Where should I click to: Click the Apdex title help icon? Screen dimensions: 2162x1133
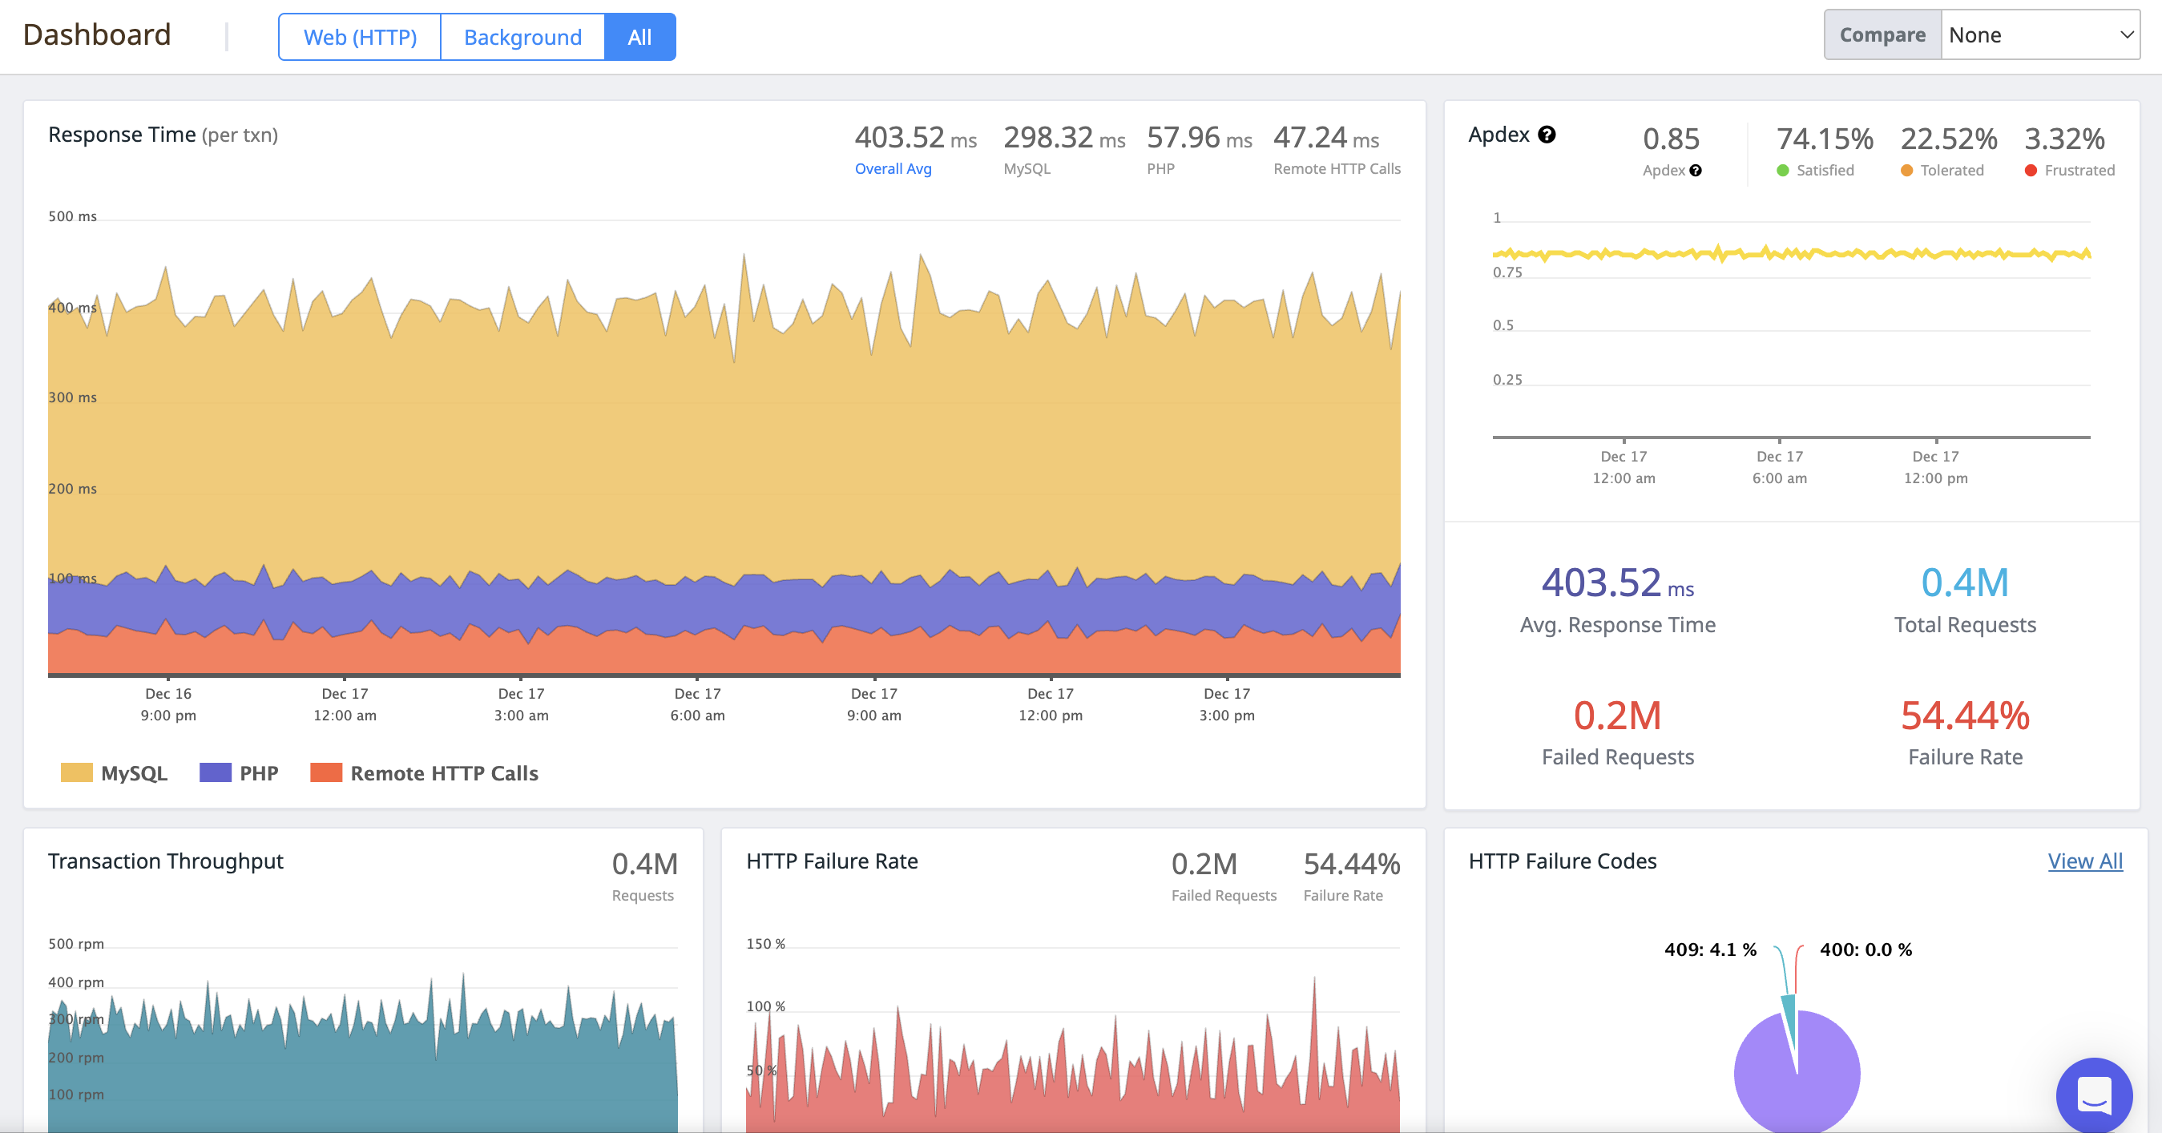tap(1547, 135)
